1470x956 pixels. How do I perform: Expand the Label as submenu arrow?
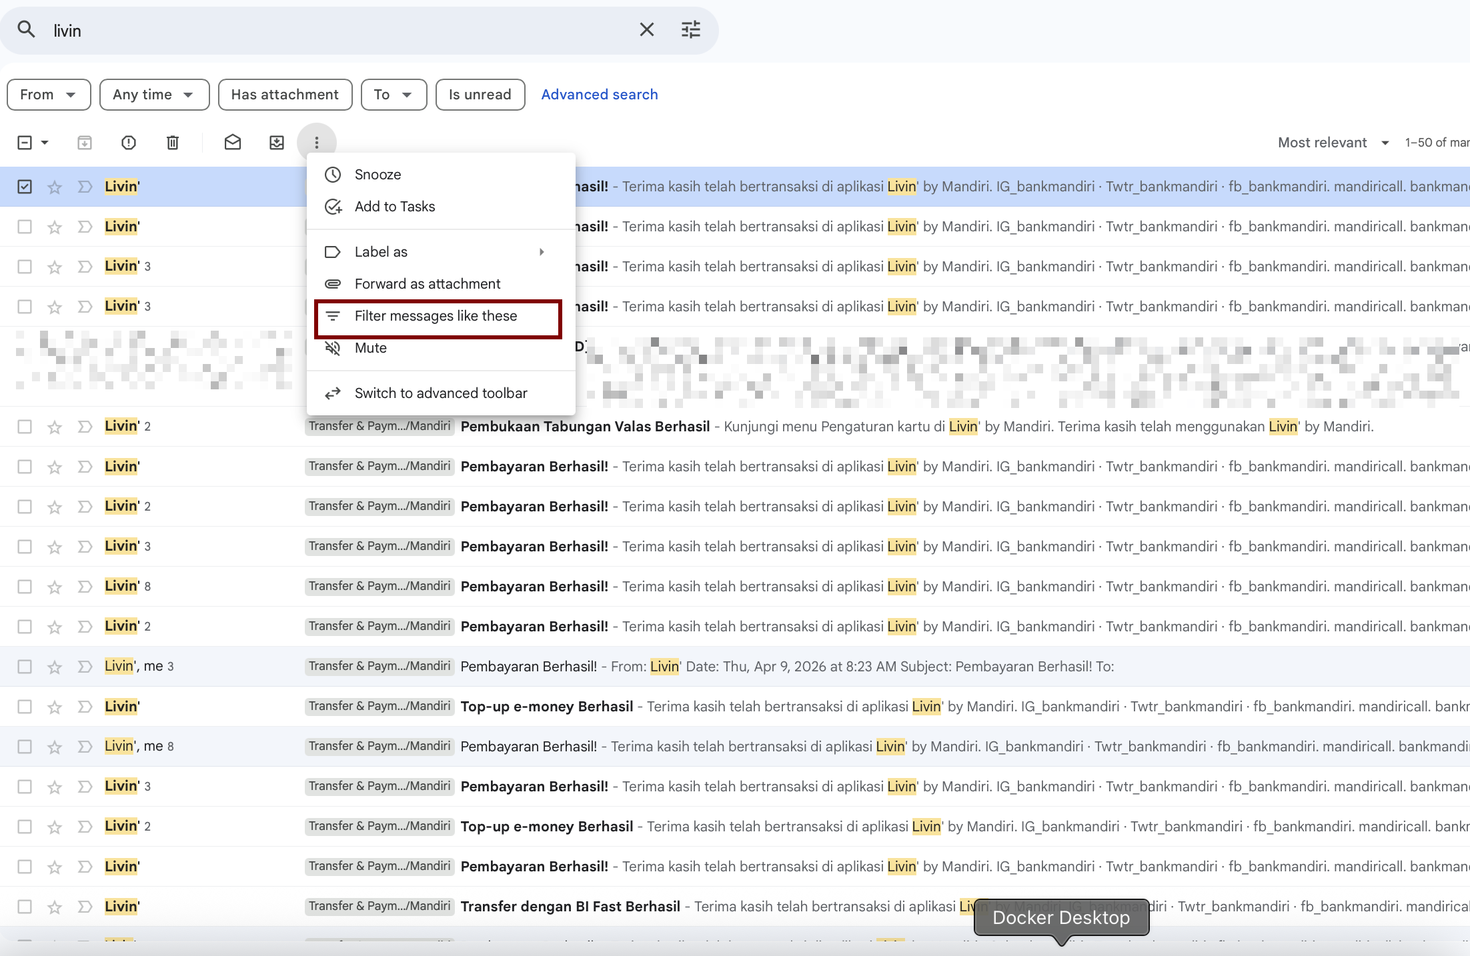[542, 252]
